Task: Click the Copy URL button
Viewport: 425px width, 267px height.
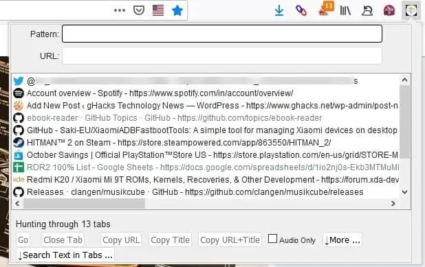Action: coord(121,240)
